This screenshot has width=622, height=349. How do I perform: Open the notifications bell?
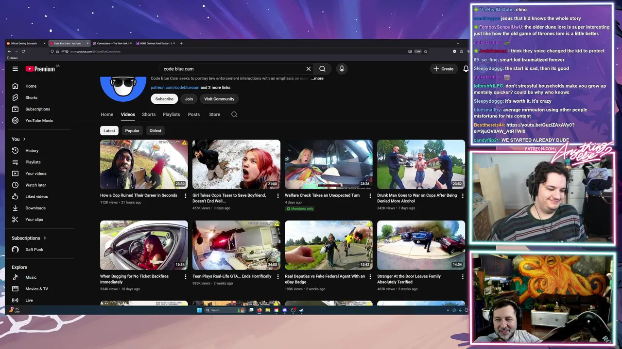(x=466, y=69)
